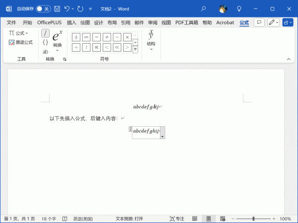
Task: Switch to the 开始 tab
Action: [x=27, y=23]
